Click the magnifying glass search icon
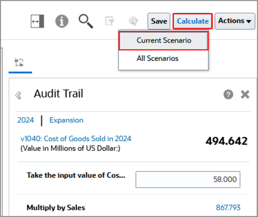Screen dimensions: 258x217 click(x=86, y=21)
